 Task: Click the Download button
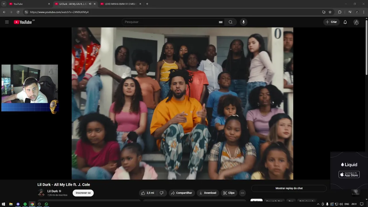pos(208,193)
